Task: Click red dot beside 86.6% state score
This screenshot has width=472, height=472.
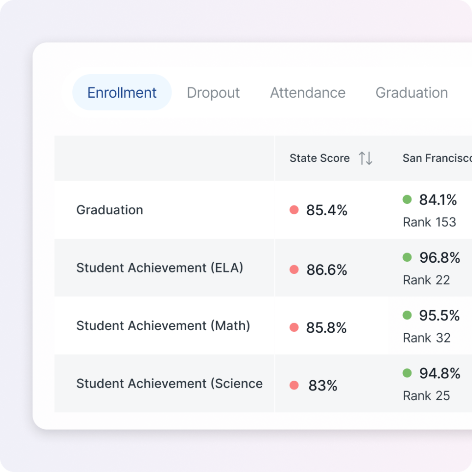Action: (x=294, y=270)
